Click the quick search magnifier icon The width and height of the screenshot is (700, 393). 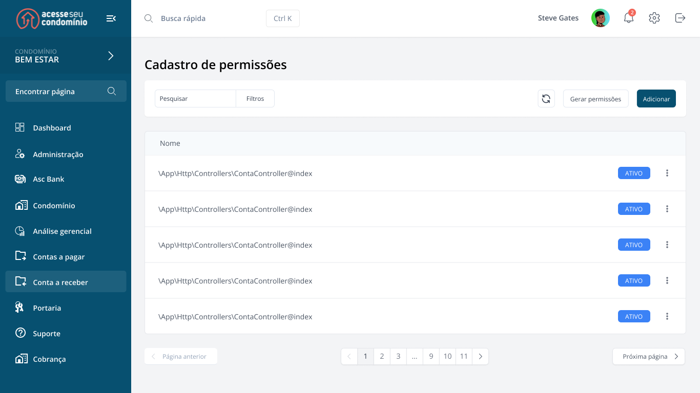(x=149, y=18)
